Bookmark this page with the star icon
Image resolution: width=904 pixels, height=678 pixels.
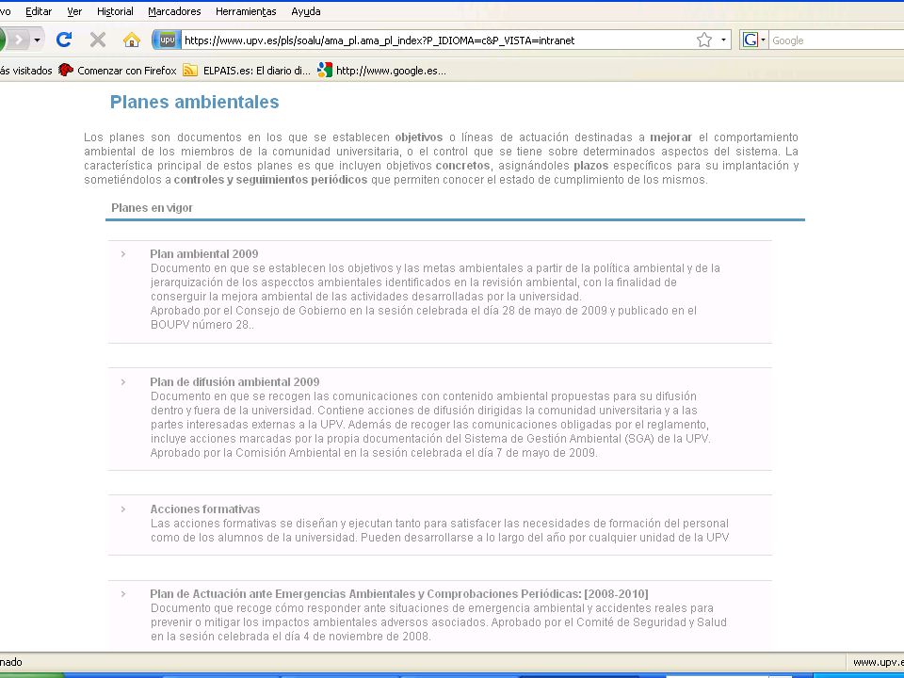pos(704,40)
